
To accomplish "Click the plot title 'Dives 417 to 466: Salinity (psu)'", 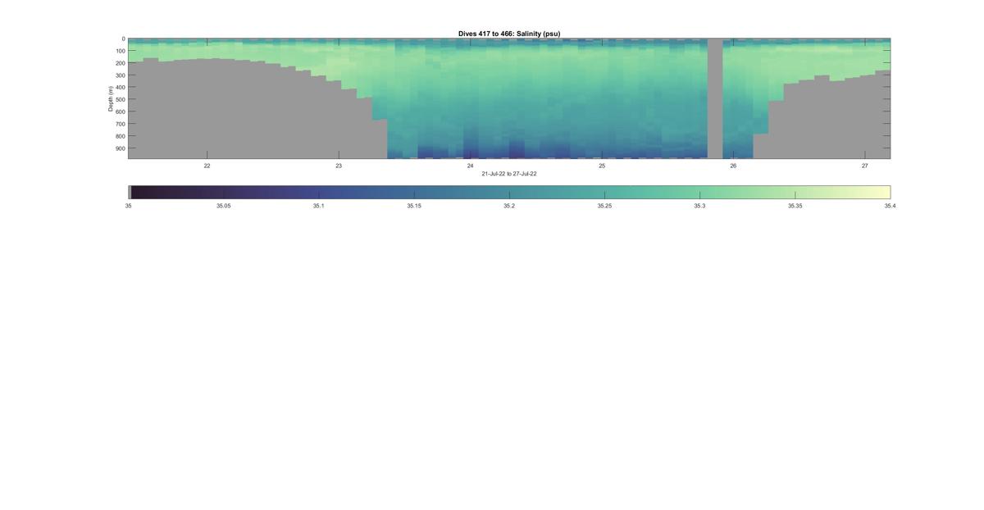I will tap(509, 34).
